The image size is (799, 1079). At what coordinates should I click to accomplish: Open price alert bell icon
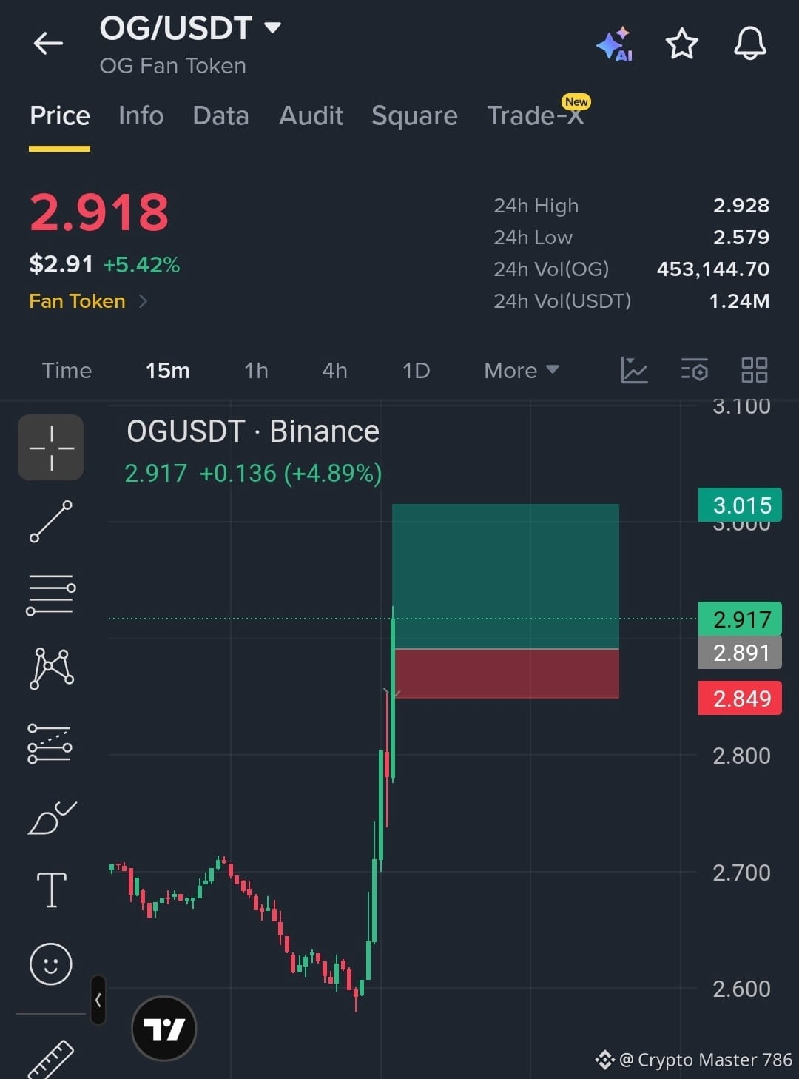tap(749, 43)
